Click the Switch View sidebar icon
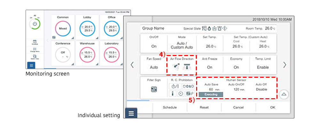The width and height of the screenshot is (320, 128). tap(35, 57)
